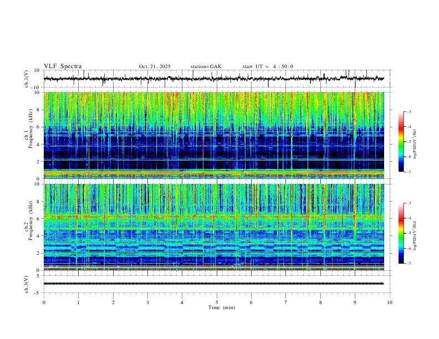Click the "4" kHz tick on the ch.2 frequency axis
Image resolution: width=439 pixels, height=339 pixels.
(x=38, y=236)
